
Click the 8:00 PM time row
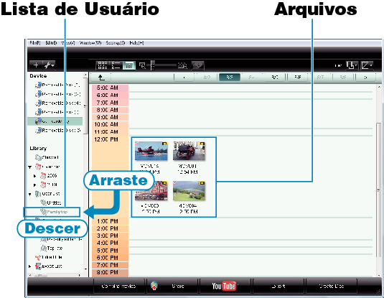pos(111,273)
